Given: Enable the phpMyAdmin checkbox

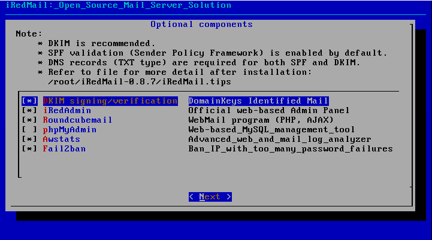Looking at the screenshot, I should [29, 130].
